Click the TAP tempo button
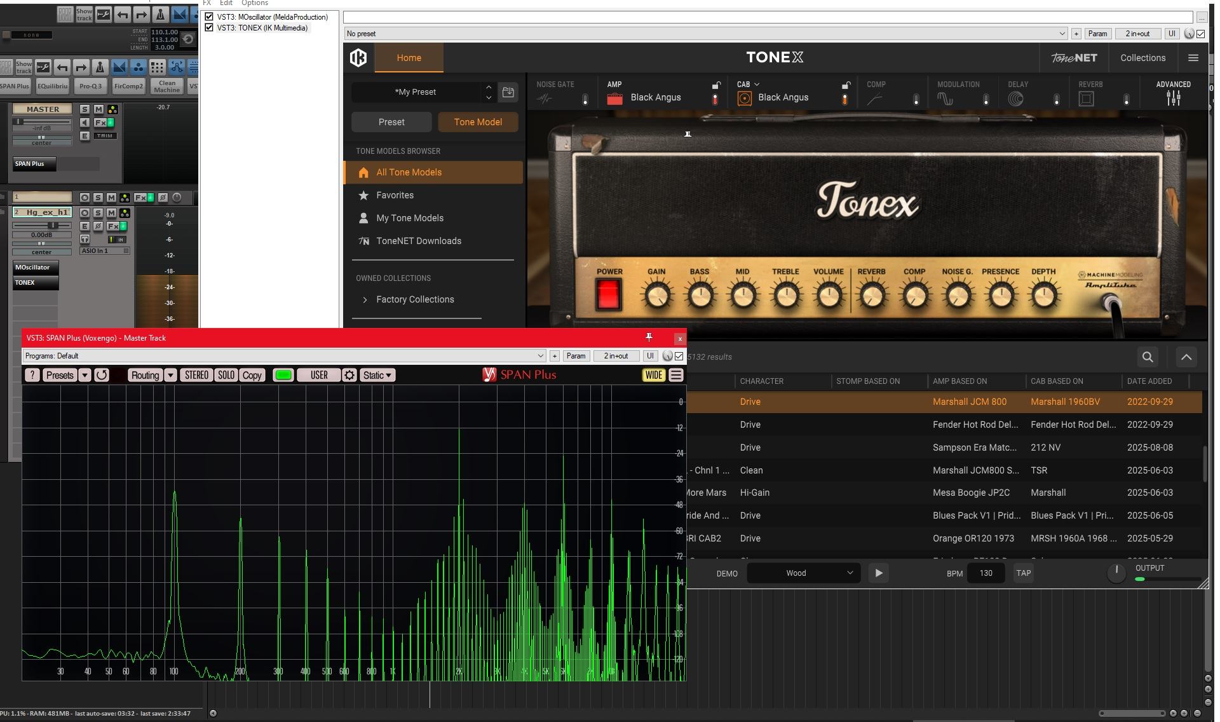The image size is (1220, 722). pos(1023,573)
